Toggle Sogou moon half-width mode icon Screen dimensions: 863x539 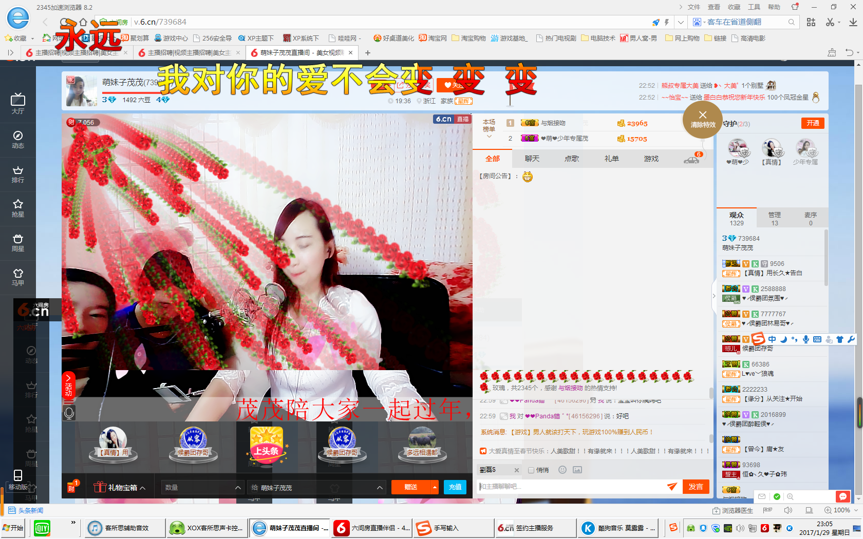[783, 339]
